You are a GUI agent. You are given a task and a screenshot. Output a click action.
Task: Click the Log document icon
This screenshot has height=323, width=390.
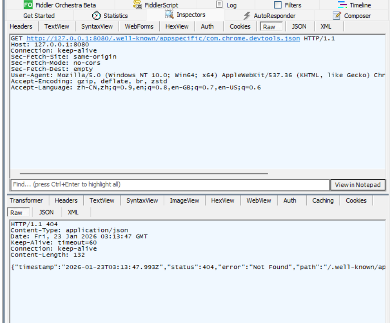(x=219, y=4)
